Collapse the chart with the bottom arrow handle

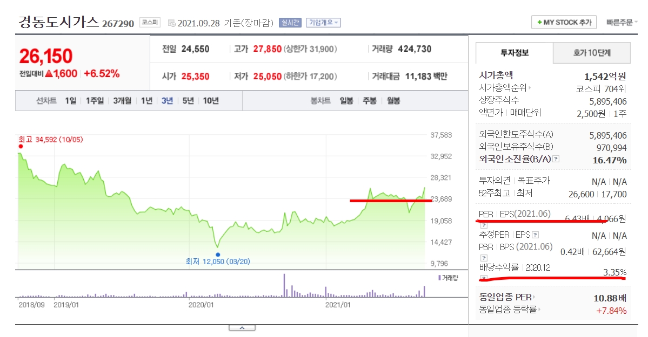pyautogui.click(x=242, y=328)
